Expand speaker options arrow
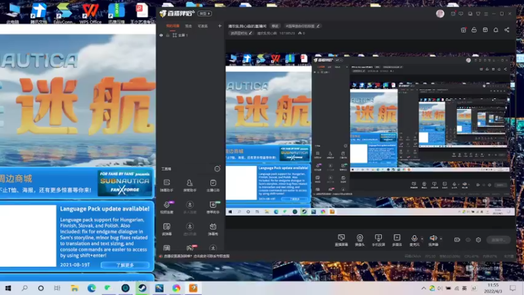524x295 pixels. tap(441, 239)
